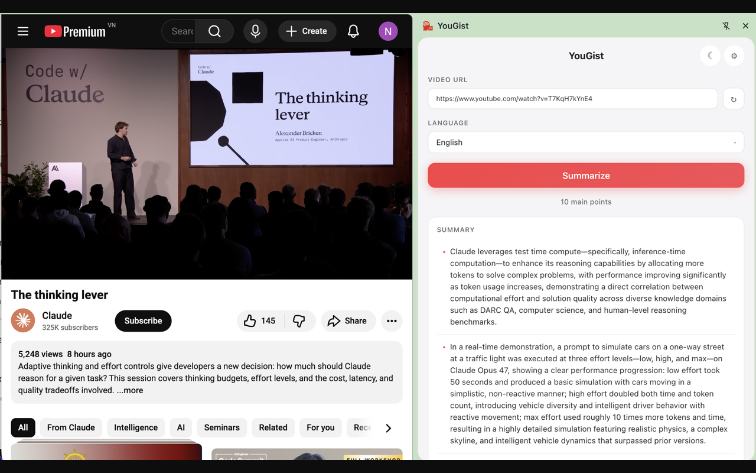756x473 pixels.
Task: Click first summary bullet about test time compute
Action: click(x=588, y=287)
